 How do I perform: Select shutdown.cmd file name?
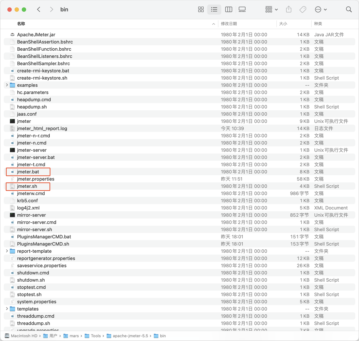[33, 273]
